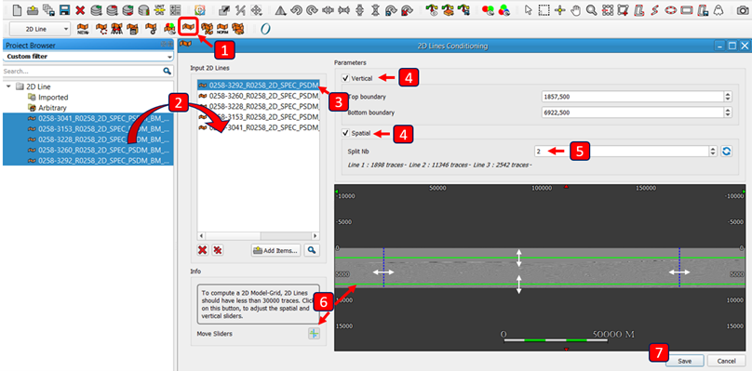Screen dimensions: 752x371
Task: Click the Split Nb input field
Action: (x=622, y=151)
